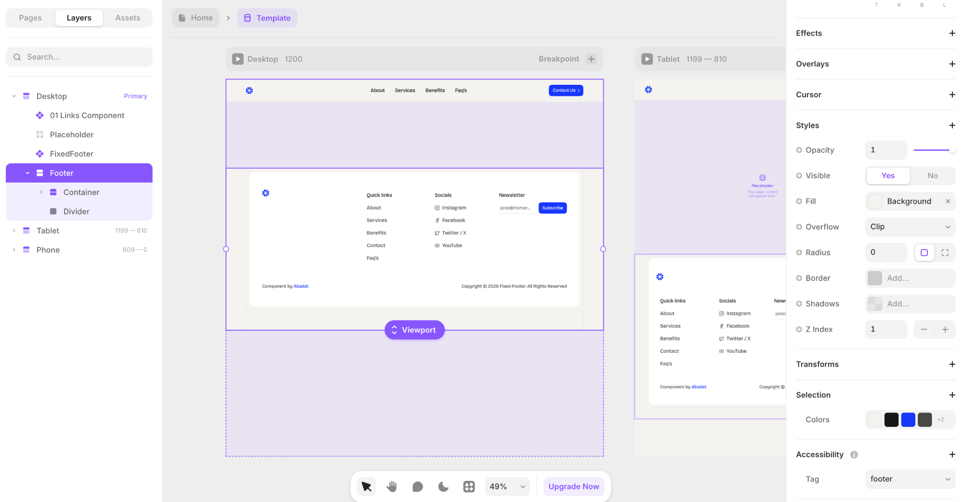This screenshot has width=964, height=502.
Task: Click per-corner radius icon
Action: pyautogui.click(x=945, y=252)
